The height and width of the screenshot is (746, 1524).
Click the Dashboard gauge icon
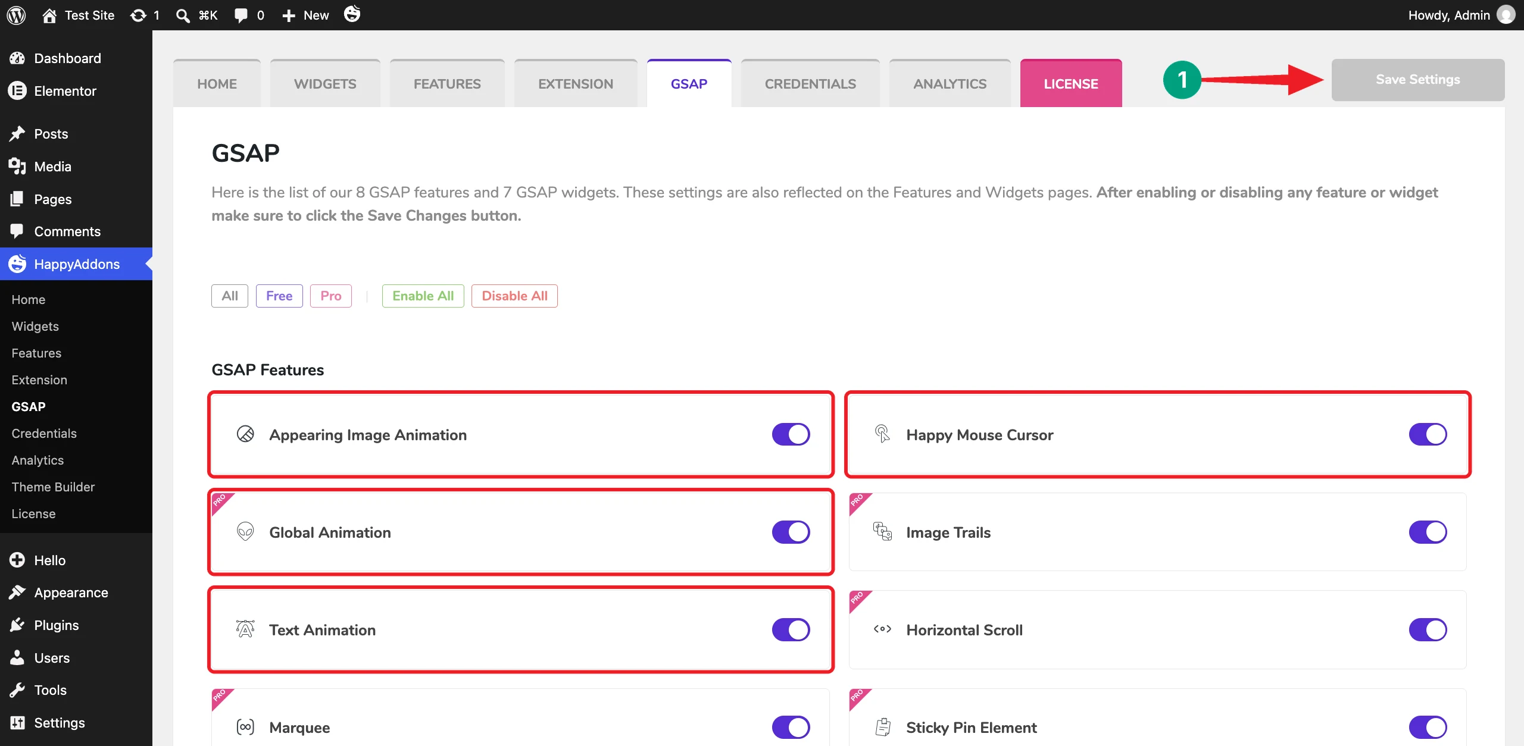click(17, 58)
